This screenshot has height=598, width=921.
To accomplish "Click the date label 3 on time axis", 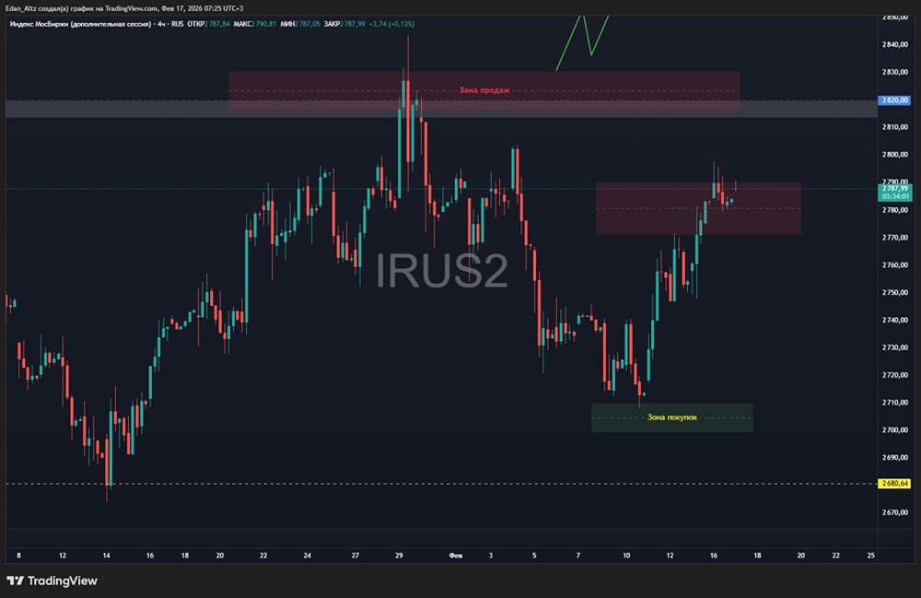I will [491, 555].
